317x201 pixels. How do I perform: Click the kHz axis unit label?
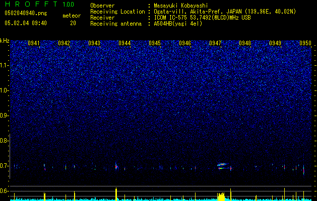(5, 41)
